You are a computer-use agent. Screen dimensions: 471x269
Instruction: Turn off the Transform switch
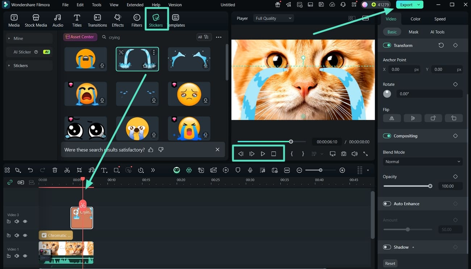coord(387,45)
